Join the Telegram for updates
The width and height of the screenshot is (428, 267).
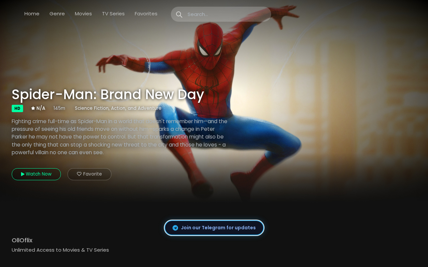[214, 228]
